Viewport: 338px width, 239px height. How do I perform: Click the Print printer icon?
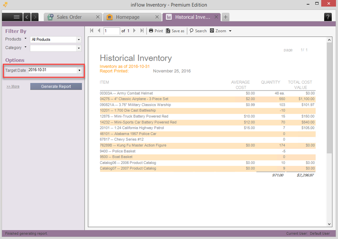click(151, 31)
